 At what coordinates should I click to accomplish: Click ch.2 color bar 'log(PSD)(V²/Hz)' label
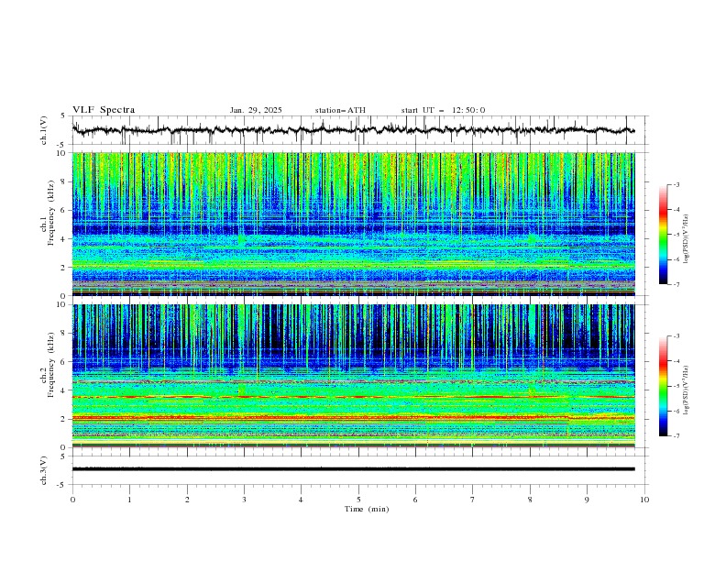tap(687, 390)
